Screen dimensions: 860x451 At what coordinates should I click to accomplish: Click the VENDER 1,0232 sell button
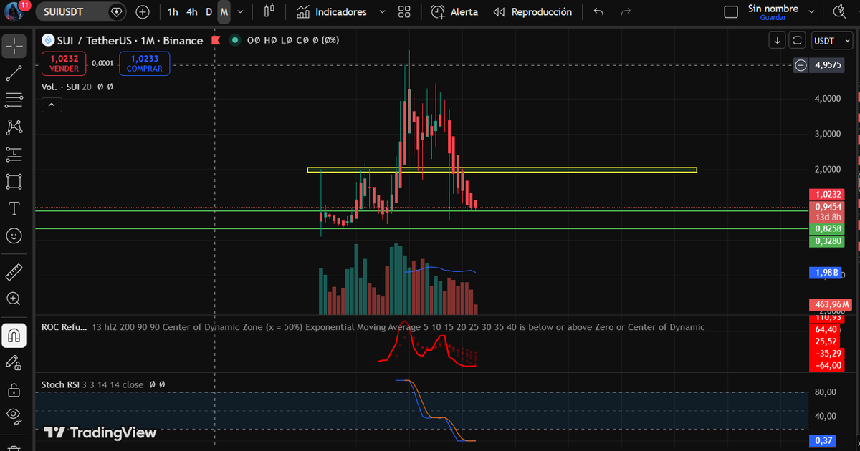(x=64, y=63)
